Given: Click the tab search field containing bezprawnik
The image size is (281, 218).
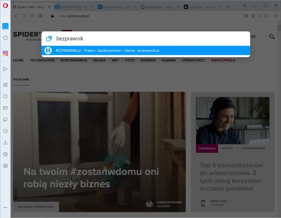Looking at the screenshot, I should [146, 39].
